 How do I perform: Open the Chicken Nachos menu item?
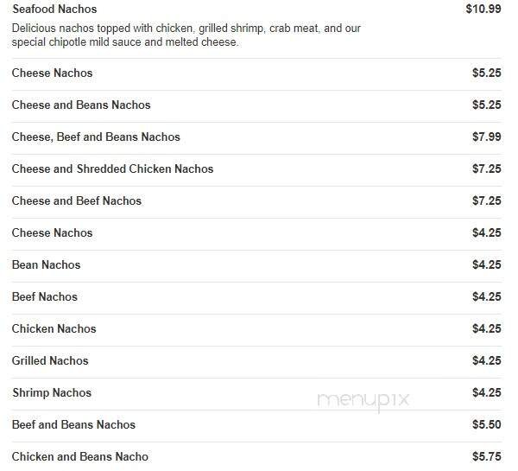tap(54, 329)
